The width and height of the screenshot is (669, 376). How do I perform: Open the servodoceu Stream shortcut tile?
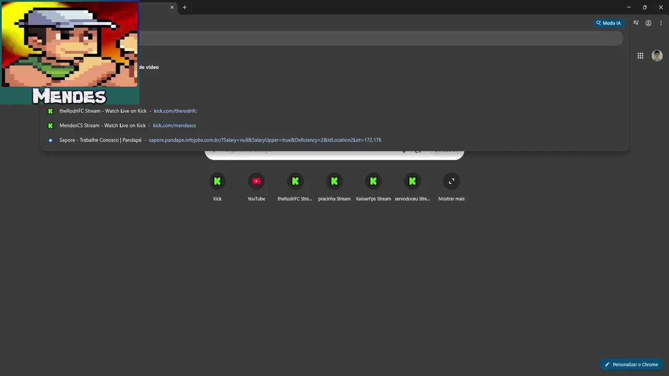[412, 187]
